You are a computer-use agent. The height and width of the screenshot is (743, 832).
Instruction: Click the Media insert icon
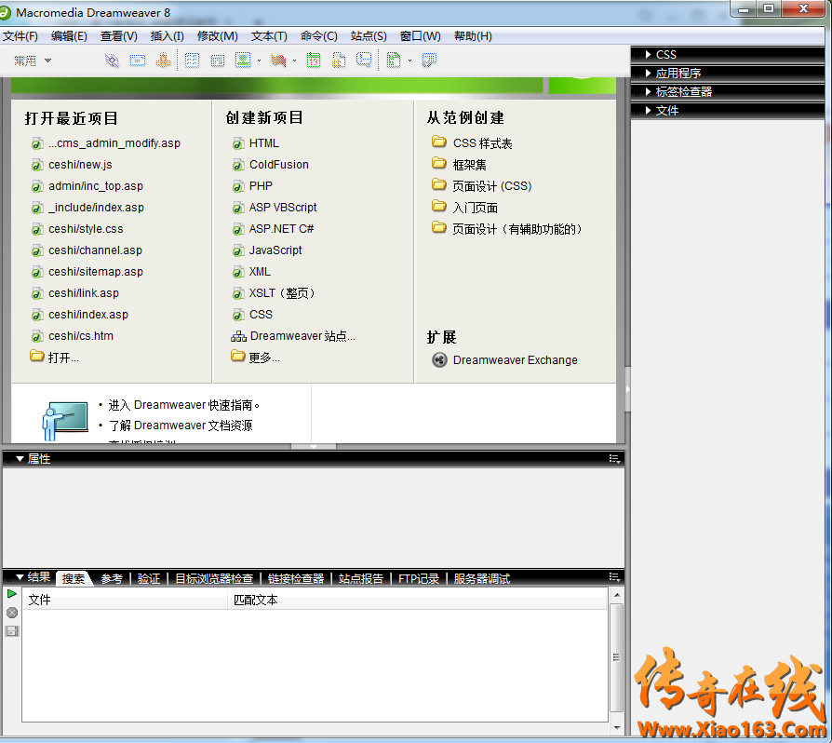click(278, 61)
